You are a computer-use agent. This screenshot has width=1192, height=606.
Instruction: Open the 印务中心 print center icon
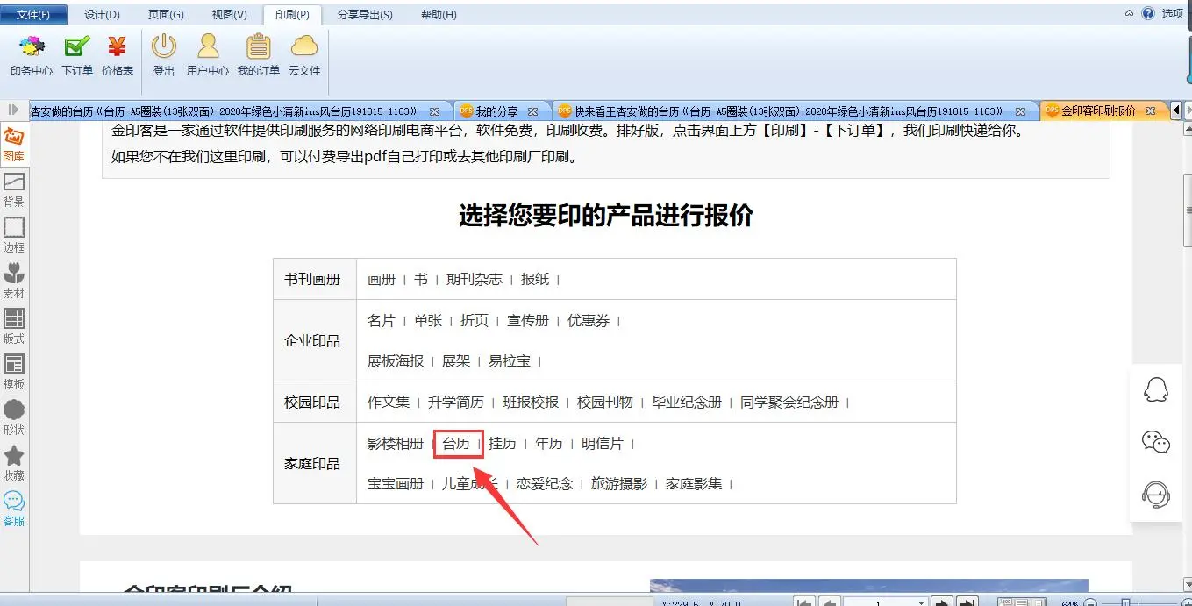click(32, 55)
